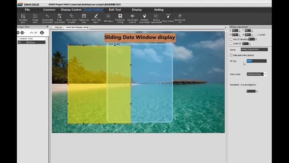
Task: Switch to Touch and display config tab
Action: tap(77, 27)
